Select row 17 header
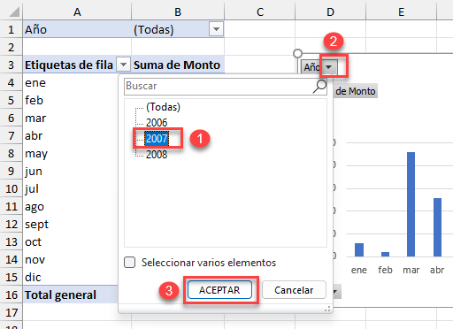The image size is (453, 329). click(12, 312)
